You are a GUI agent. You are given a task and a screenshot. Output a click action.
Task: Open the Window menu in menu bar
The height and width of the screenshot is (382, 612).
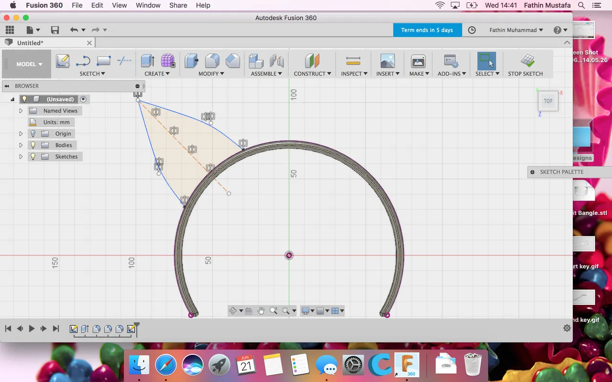[x=148, y=5]
